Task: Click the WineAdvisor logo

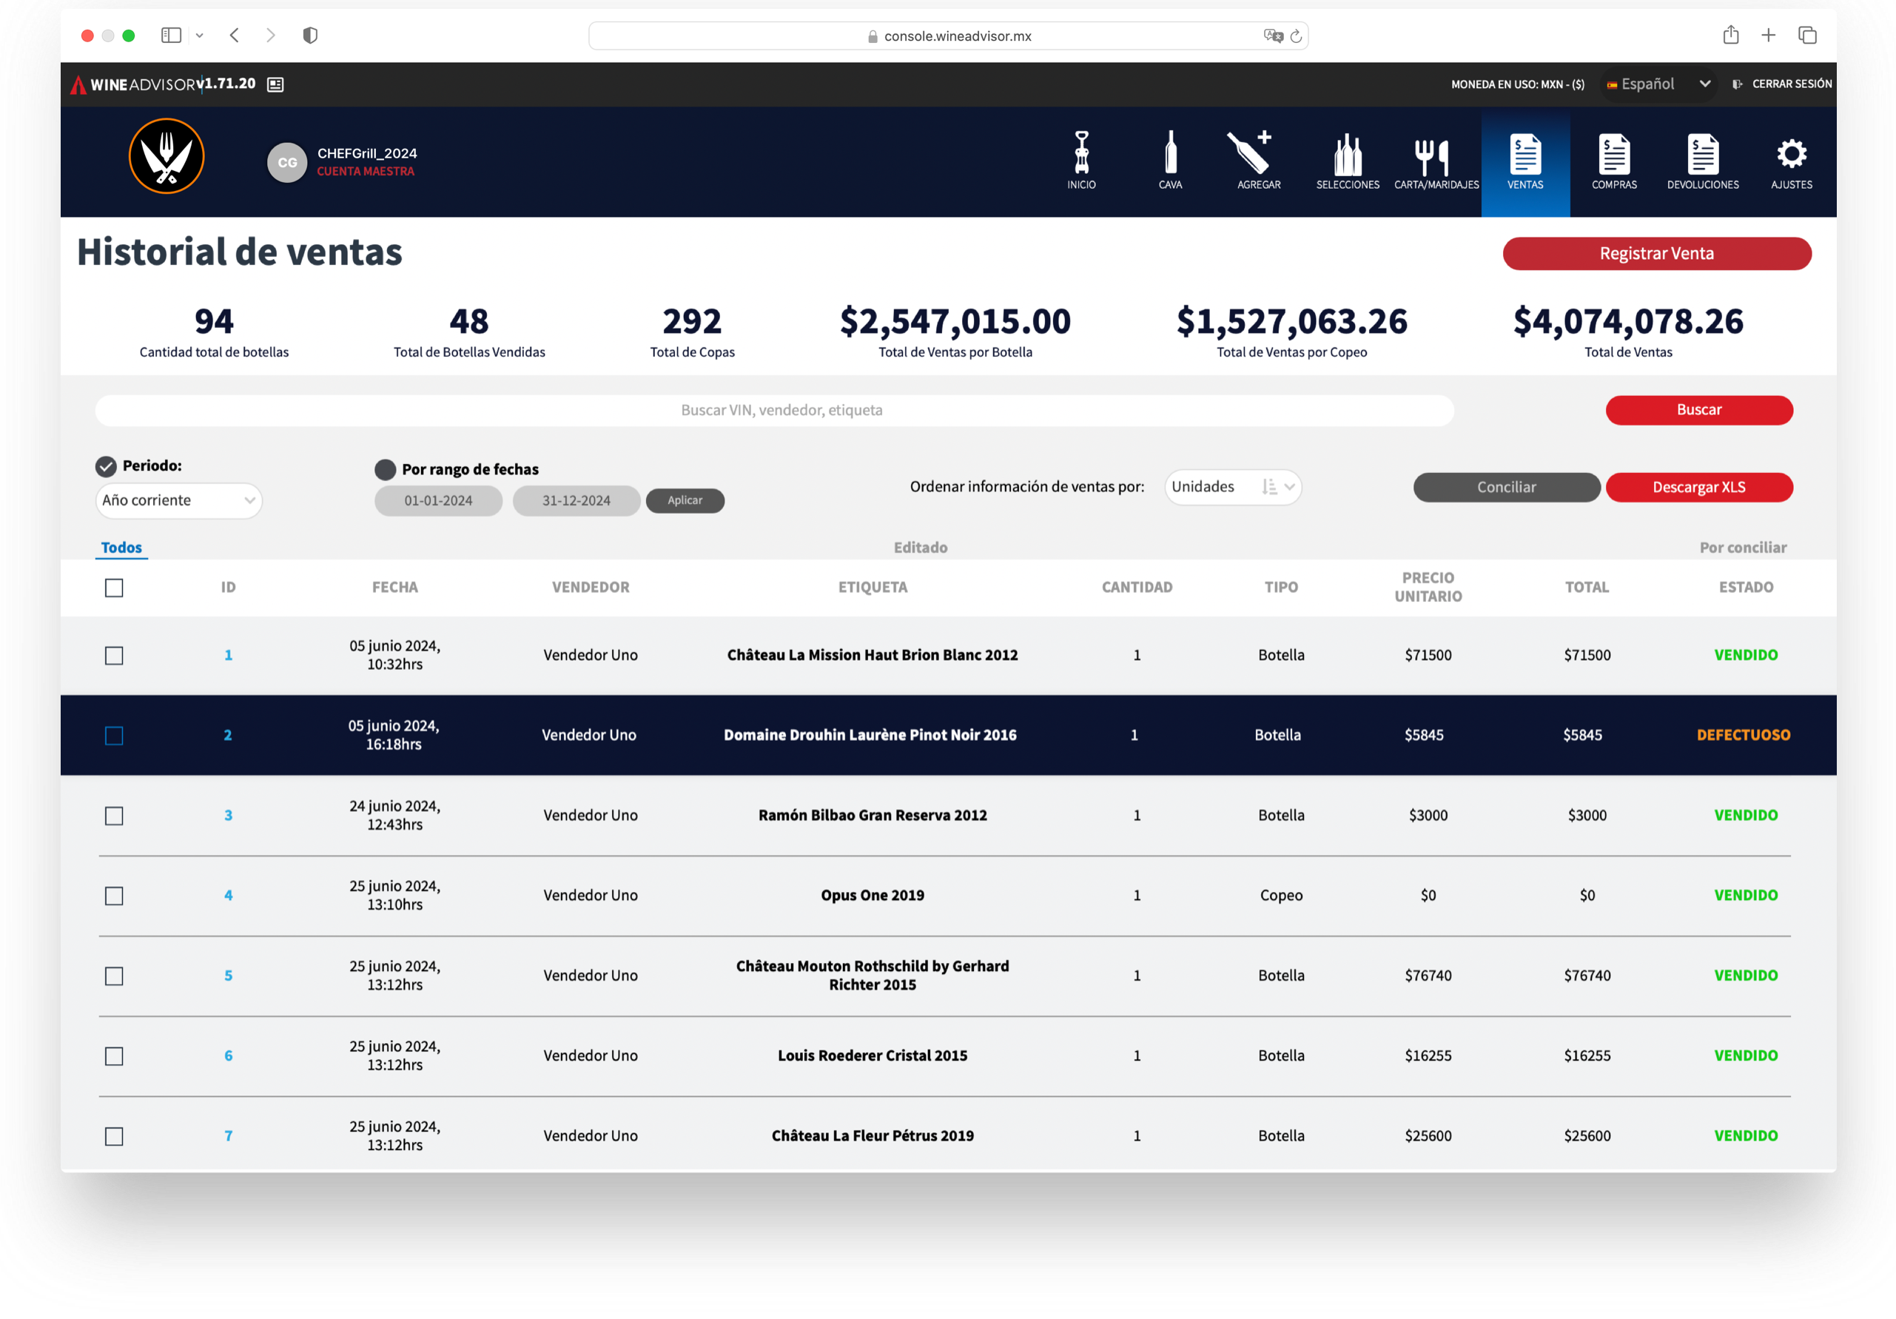Action: point(133,84)
